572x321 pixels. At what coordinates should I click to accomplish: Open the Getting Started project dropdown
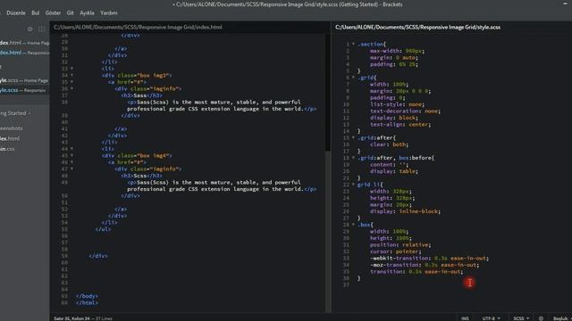15,113
